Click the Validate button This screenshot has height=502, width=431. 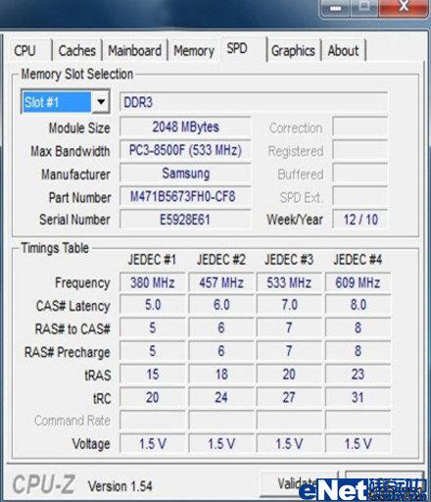(x=298, y=483)
